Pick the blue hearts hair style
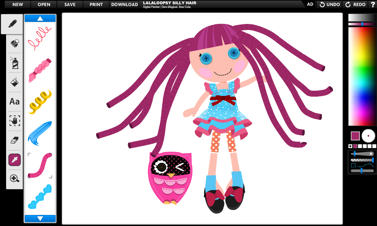377x226 pixels. click(40, 196)
